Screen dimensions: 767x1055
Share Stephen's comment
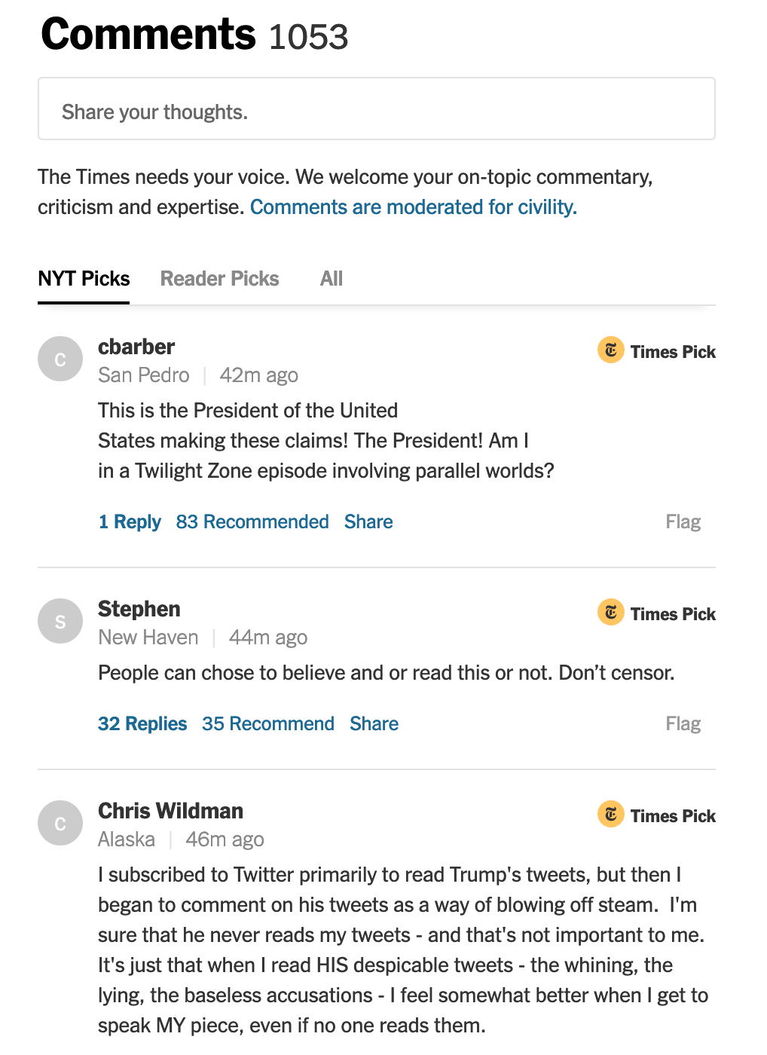[374, 723]
